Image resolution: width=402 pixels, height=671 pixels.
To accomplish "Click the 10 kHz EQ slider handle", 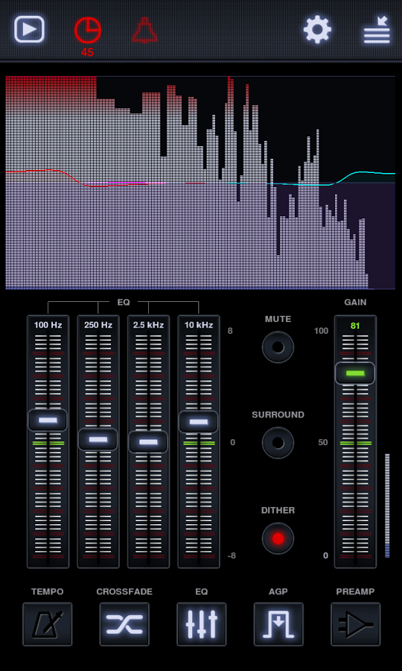I will 198,421.
